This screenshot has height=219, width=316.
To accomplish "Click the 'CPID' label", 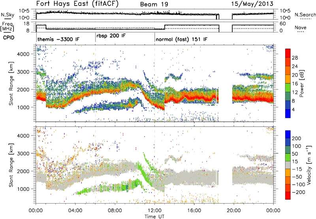I will 9,38.
